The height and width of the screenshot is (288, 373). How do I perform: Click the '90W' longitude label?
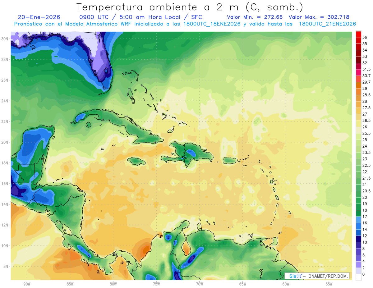tap(27, 284)
